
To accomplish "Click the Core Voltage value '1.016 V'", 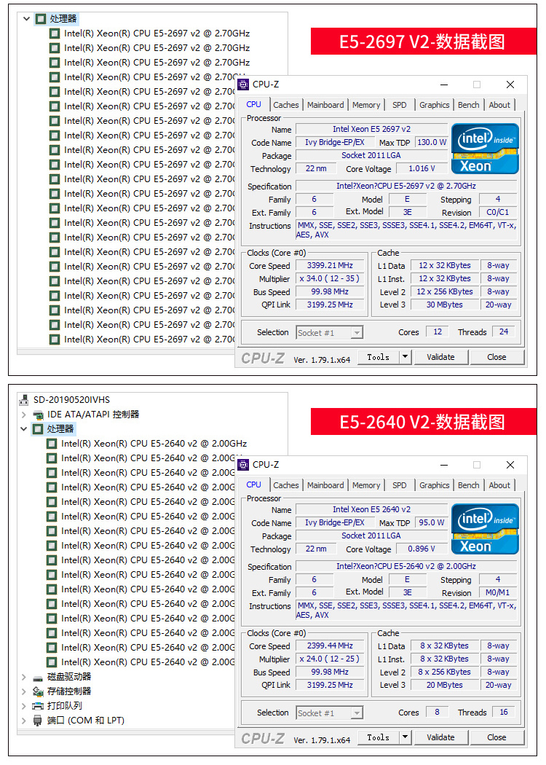I will click(x=422, y=168).
